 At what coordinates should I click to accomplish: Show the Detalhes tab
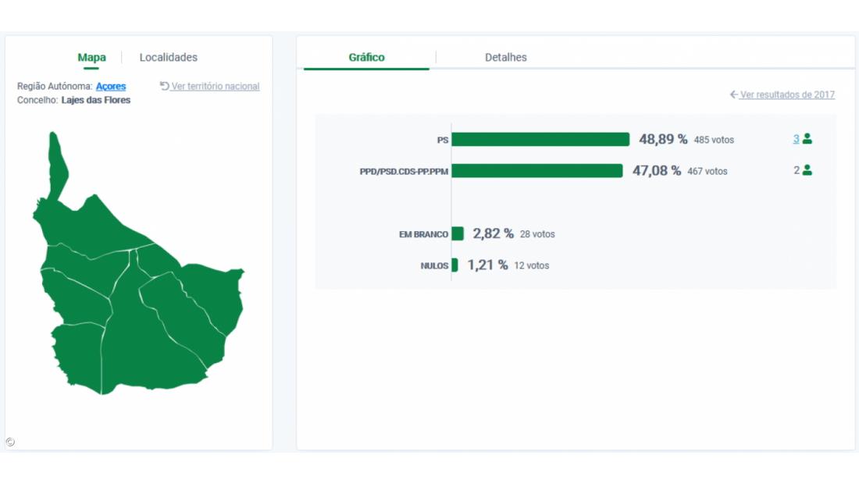click(505, 57)
